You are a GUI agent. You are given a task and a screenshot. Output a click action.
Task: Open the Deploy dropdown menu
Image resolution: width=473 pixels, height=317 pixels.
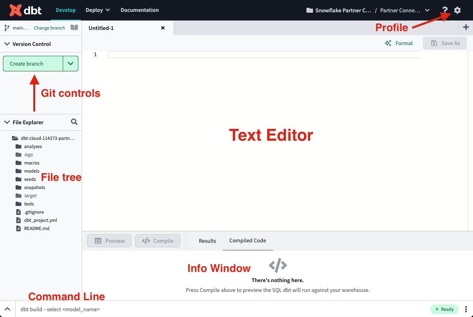pyautogui.click(x=98, y=10)
